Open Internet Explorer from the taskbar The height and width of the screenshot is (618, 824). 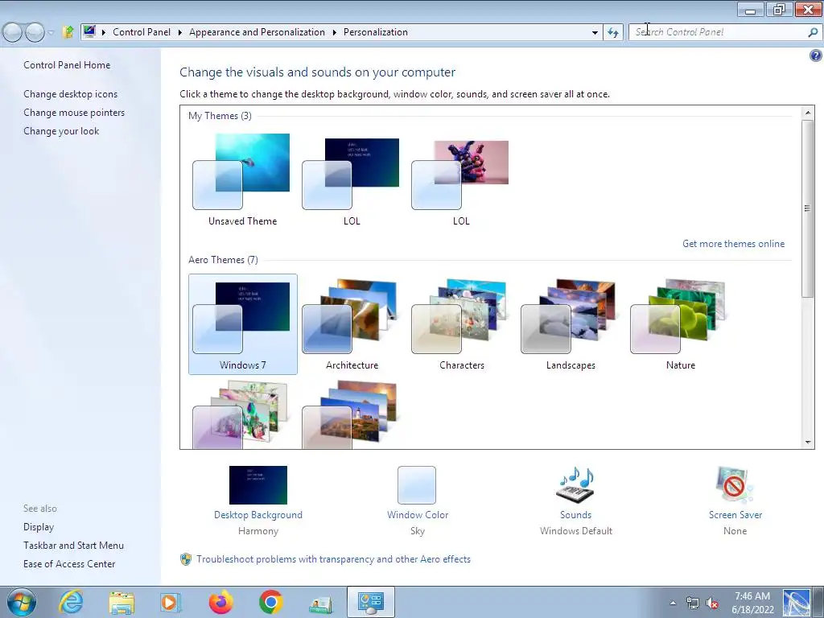tap(71, 602)
